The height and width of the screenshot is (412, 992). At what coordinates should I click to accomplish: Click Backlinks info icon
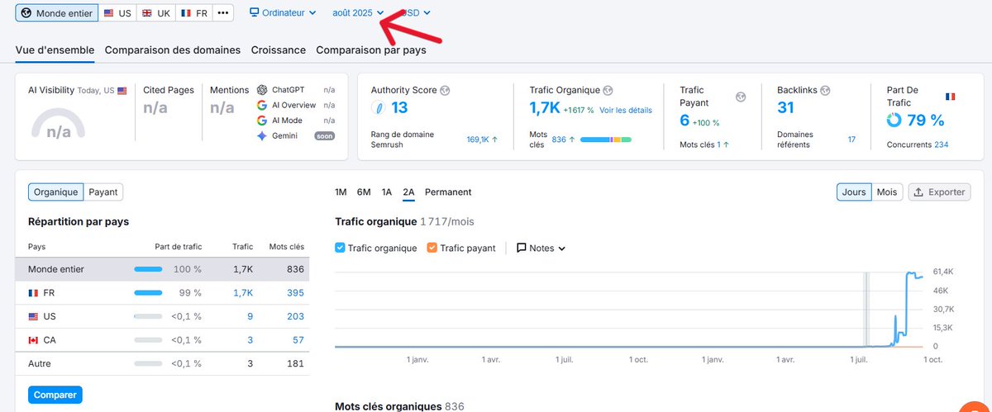click(x=825, y=90)
